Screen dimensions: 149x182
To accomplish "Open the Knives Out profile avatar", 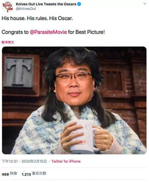I will click(8, 7).
